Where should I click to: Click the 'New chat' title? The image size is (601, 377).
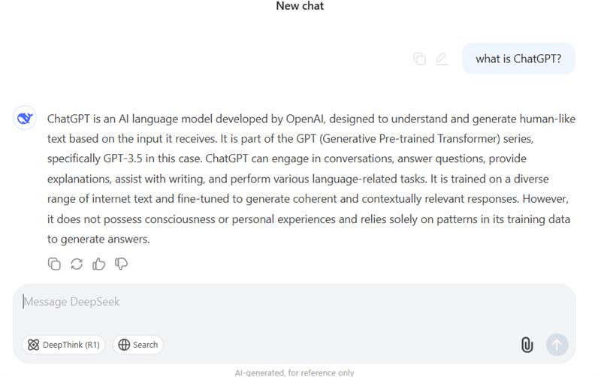pyautogui.click(x=300, y=6)
